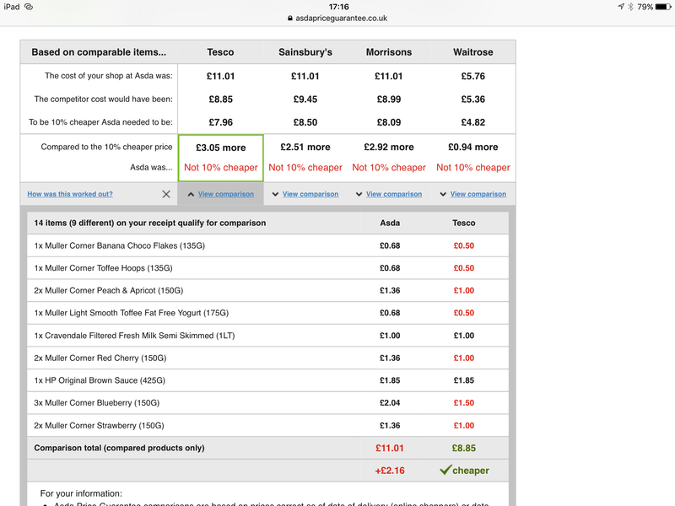Image resolution: width=675 pixels, height=506 pixels.
Task: Select 'Muller Corner Banana Choco Flakes (135G)' row
Action: click(x=267, y=245)
